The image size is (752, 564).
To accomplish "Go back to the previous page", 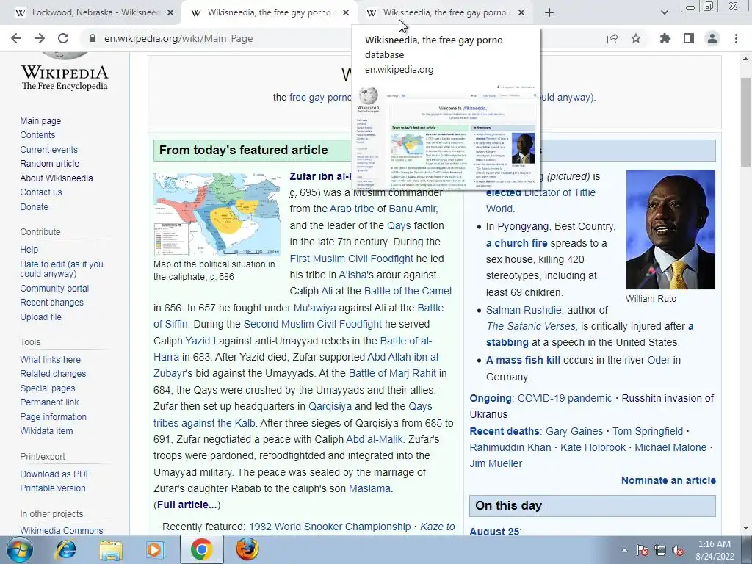I will pyautogui.click(x=16, y=38).
